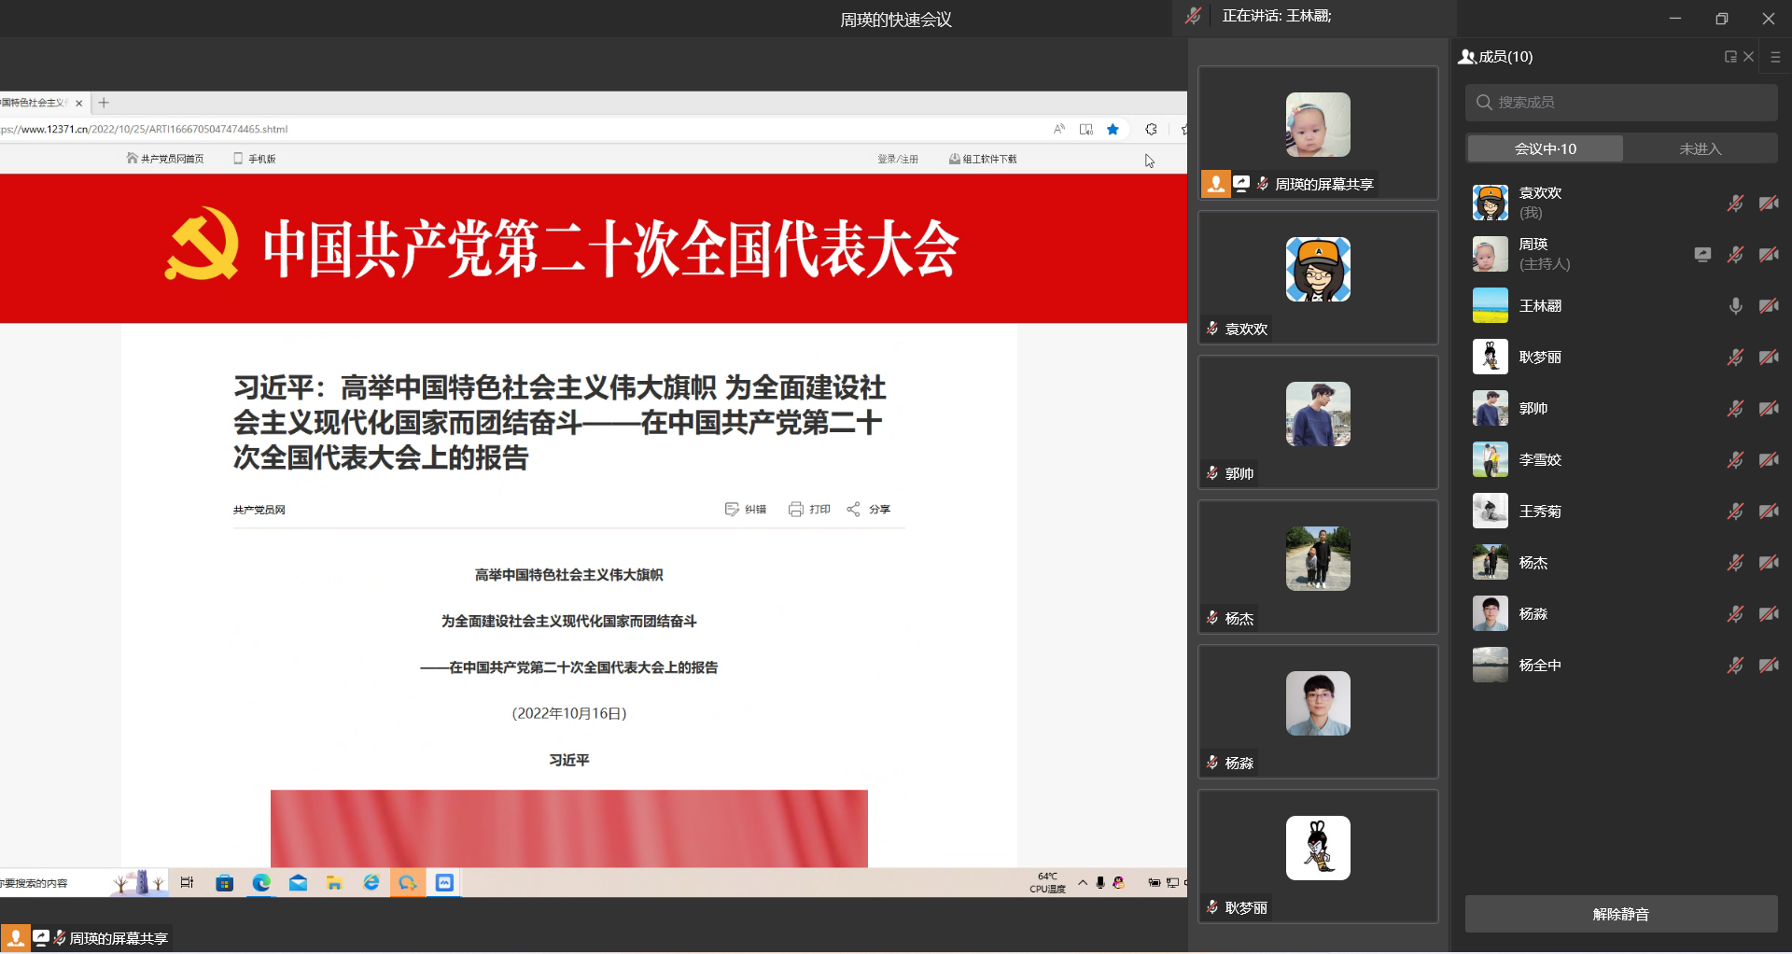This screenshot has height=954, width=1792.
Task: Toggle microphone for 王林翮
Action: [x=1735, y=306]
